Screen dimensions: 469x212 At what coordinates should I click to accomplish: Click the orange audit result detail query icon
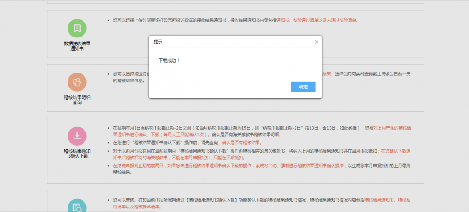coord(77,82)
